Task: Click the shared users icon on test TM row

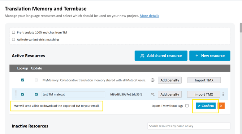Action: (152, 95)
